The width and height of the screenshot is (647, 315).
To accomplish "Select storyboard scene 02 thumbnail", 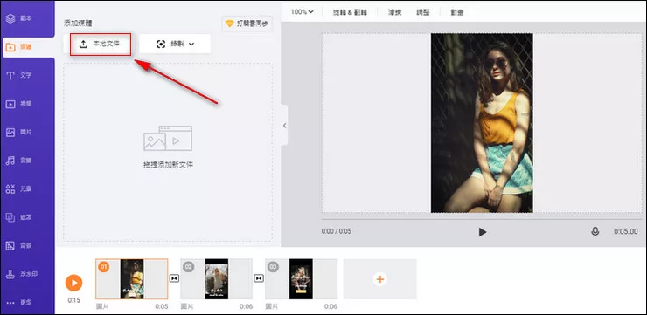I will (217, 278).
